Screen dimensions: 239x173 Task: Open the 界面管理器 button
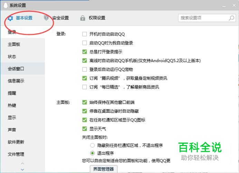pos(104,169)
